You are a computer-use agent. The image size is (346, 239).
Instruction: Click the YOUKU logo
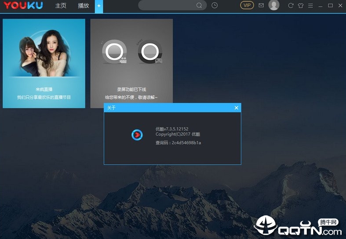[x=23, y=6]
